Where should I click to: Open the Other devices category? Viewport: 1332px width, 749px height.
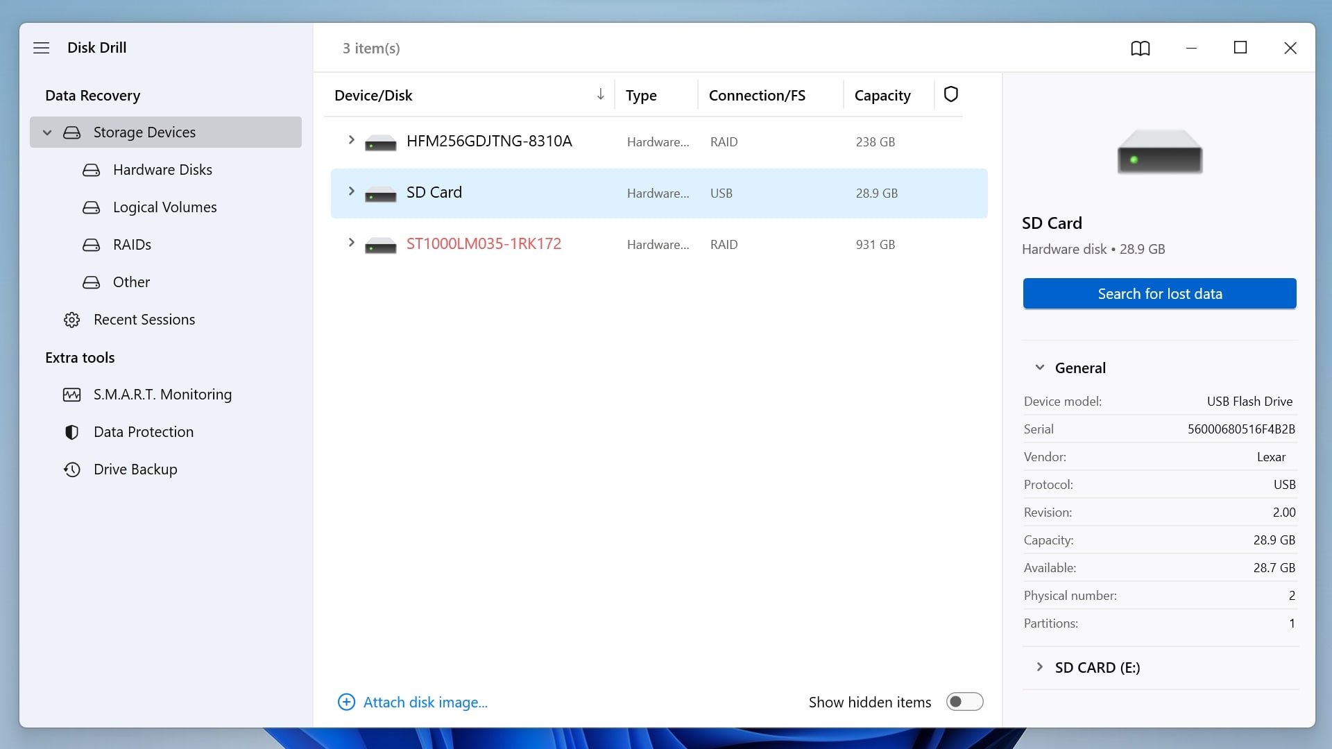pos(131,282)
